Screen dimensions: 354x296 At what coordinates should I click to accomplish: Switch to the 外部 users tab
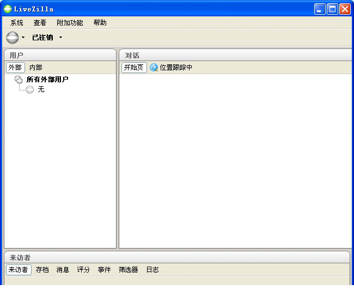pyautogui.click(x=15, y=68)
